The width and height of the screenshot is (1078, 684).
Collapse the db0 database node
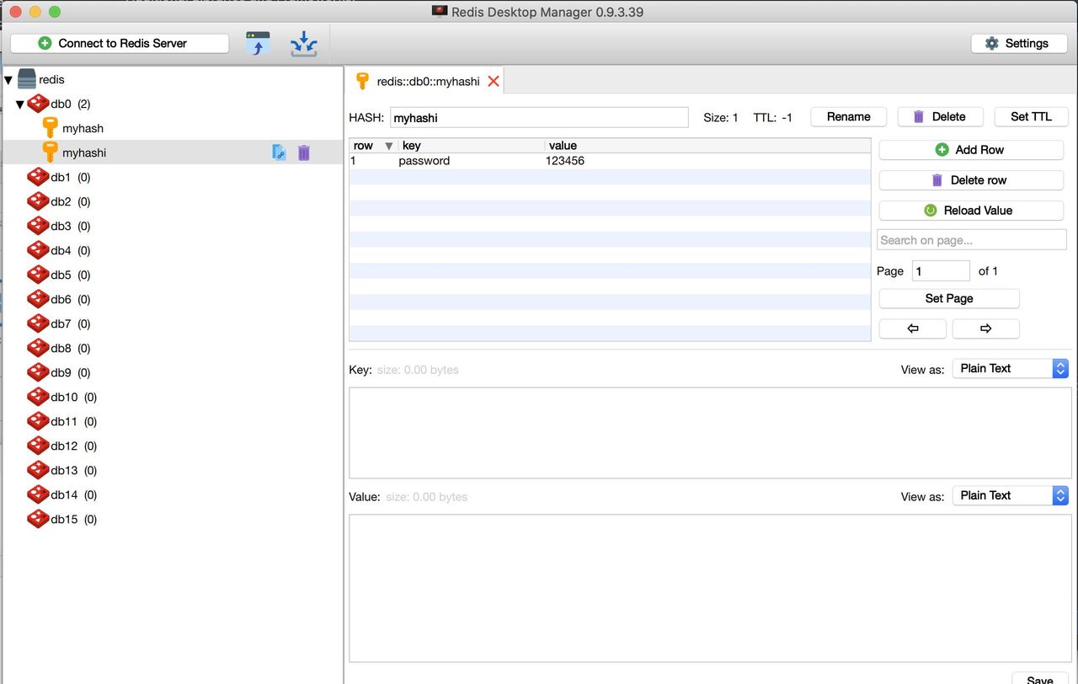20,104
